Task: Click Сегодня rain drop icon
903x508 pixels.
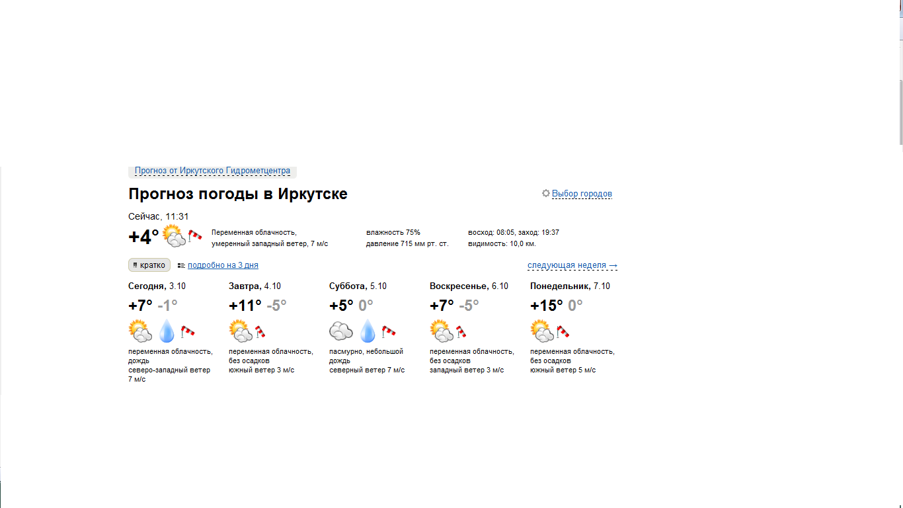Action: pyautogui.click(x=167, y=331)
